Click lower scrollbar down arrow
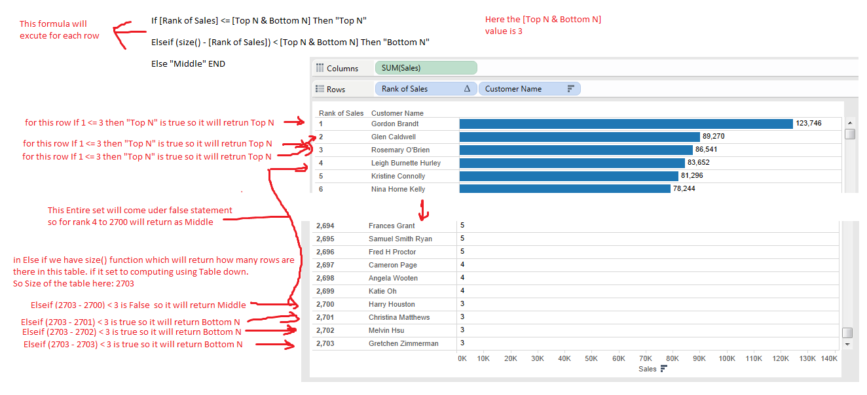This screenshot has height=395, width=867. click(x=848, y=343)
